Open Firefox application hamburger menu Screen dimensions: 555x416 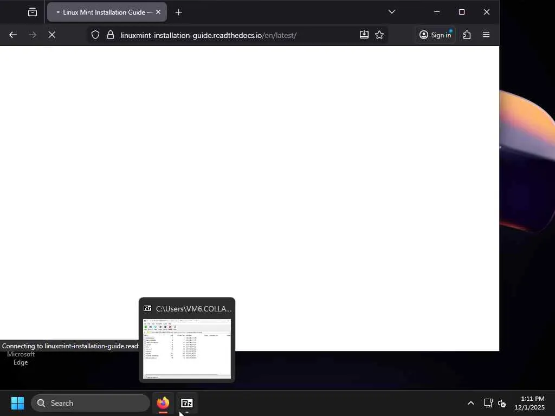pos(486,35)
